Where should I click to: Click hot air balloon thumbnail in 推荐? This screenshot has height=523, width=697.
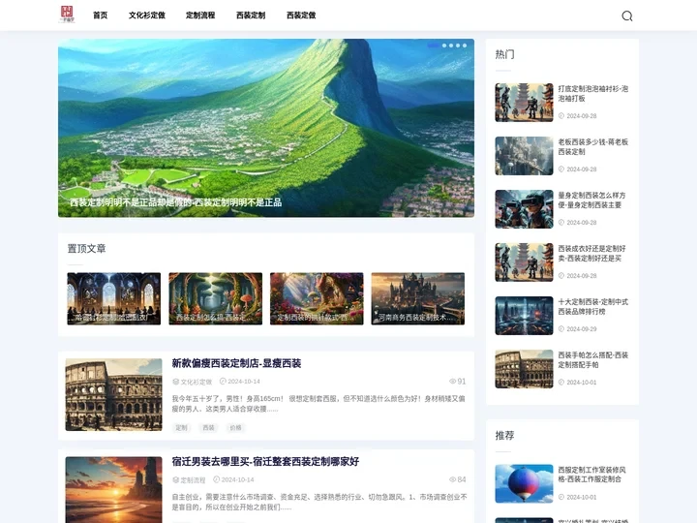524,483
